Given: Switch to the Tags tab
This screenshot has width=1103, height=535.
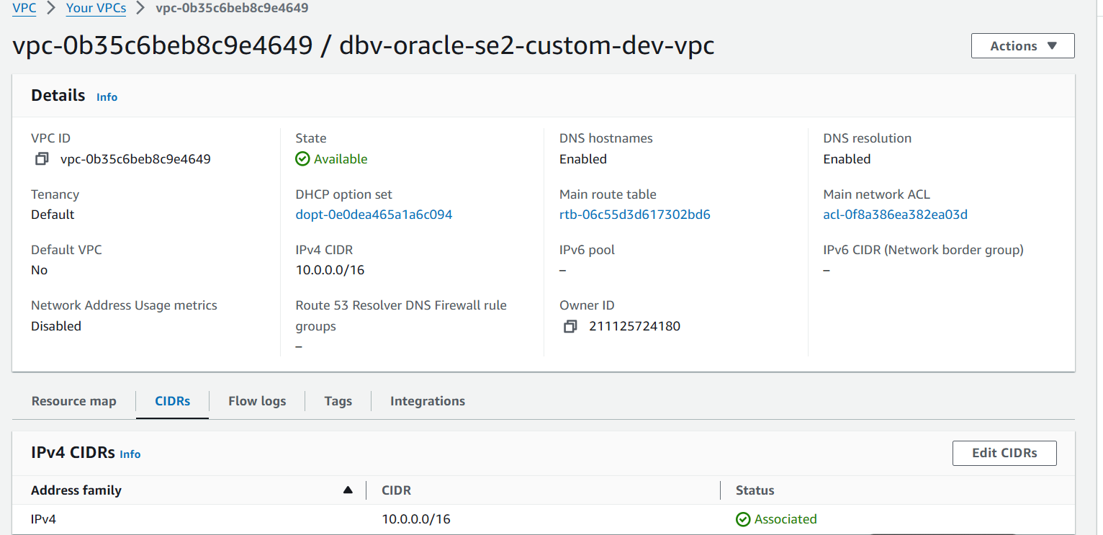Looking at the screenshot, I should 338,401.
